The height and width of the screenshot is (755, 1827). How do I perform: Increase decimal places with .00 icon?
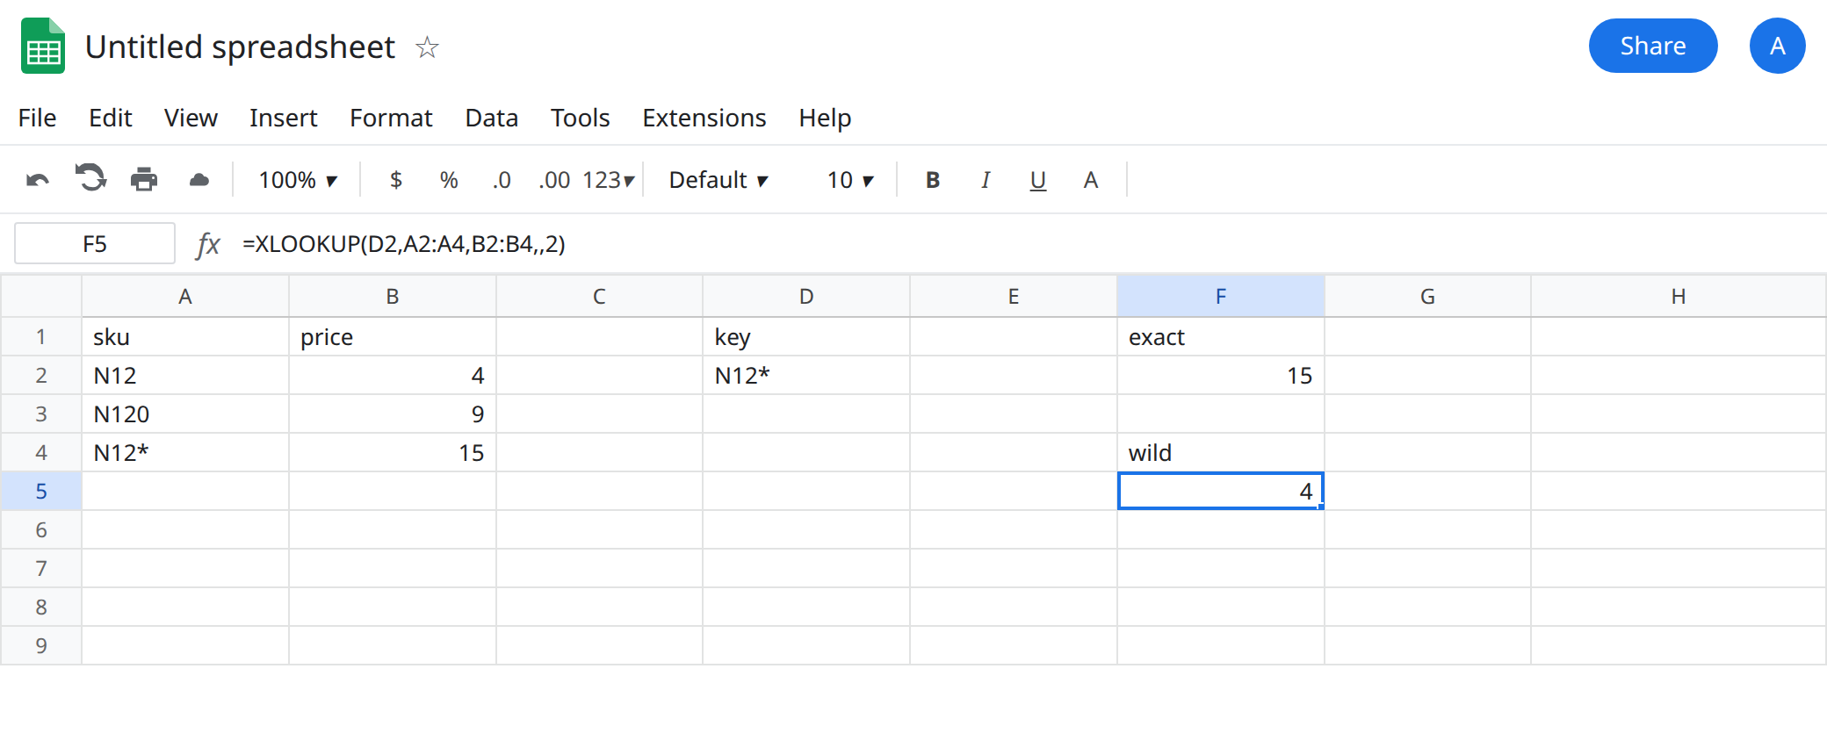pyautogui.click(x=554, y=180)
